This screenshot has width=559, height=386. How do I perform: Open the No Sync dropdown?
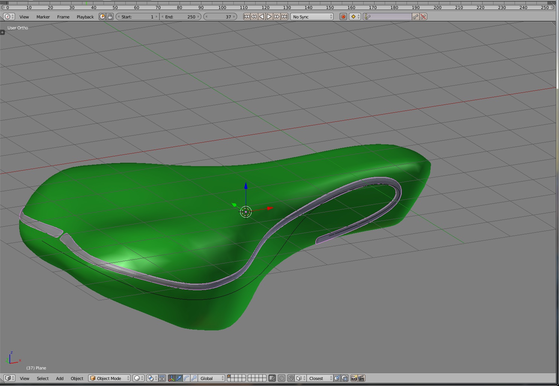[312, 17]
